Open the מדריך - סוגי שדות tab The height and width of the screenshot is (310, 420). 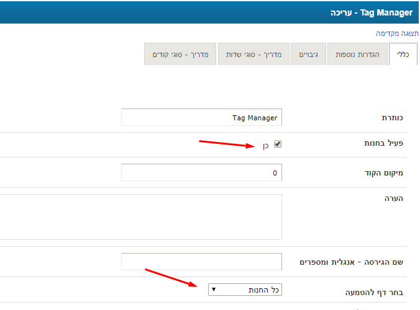pyautogui.click(x=253, y=55)
